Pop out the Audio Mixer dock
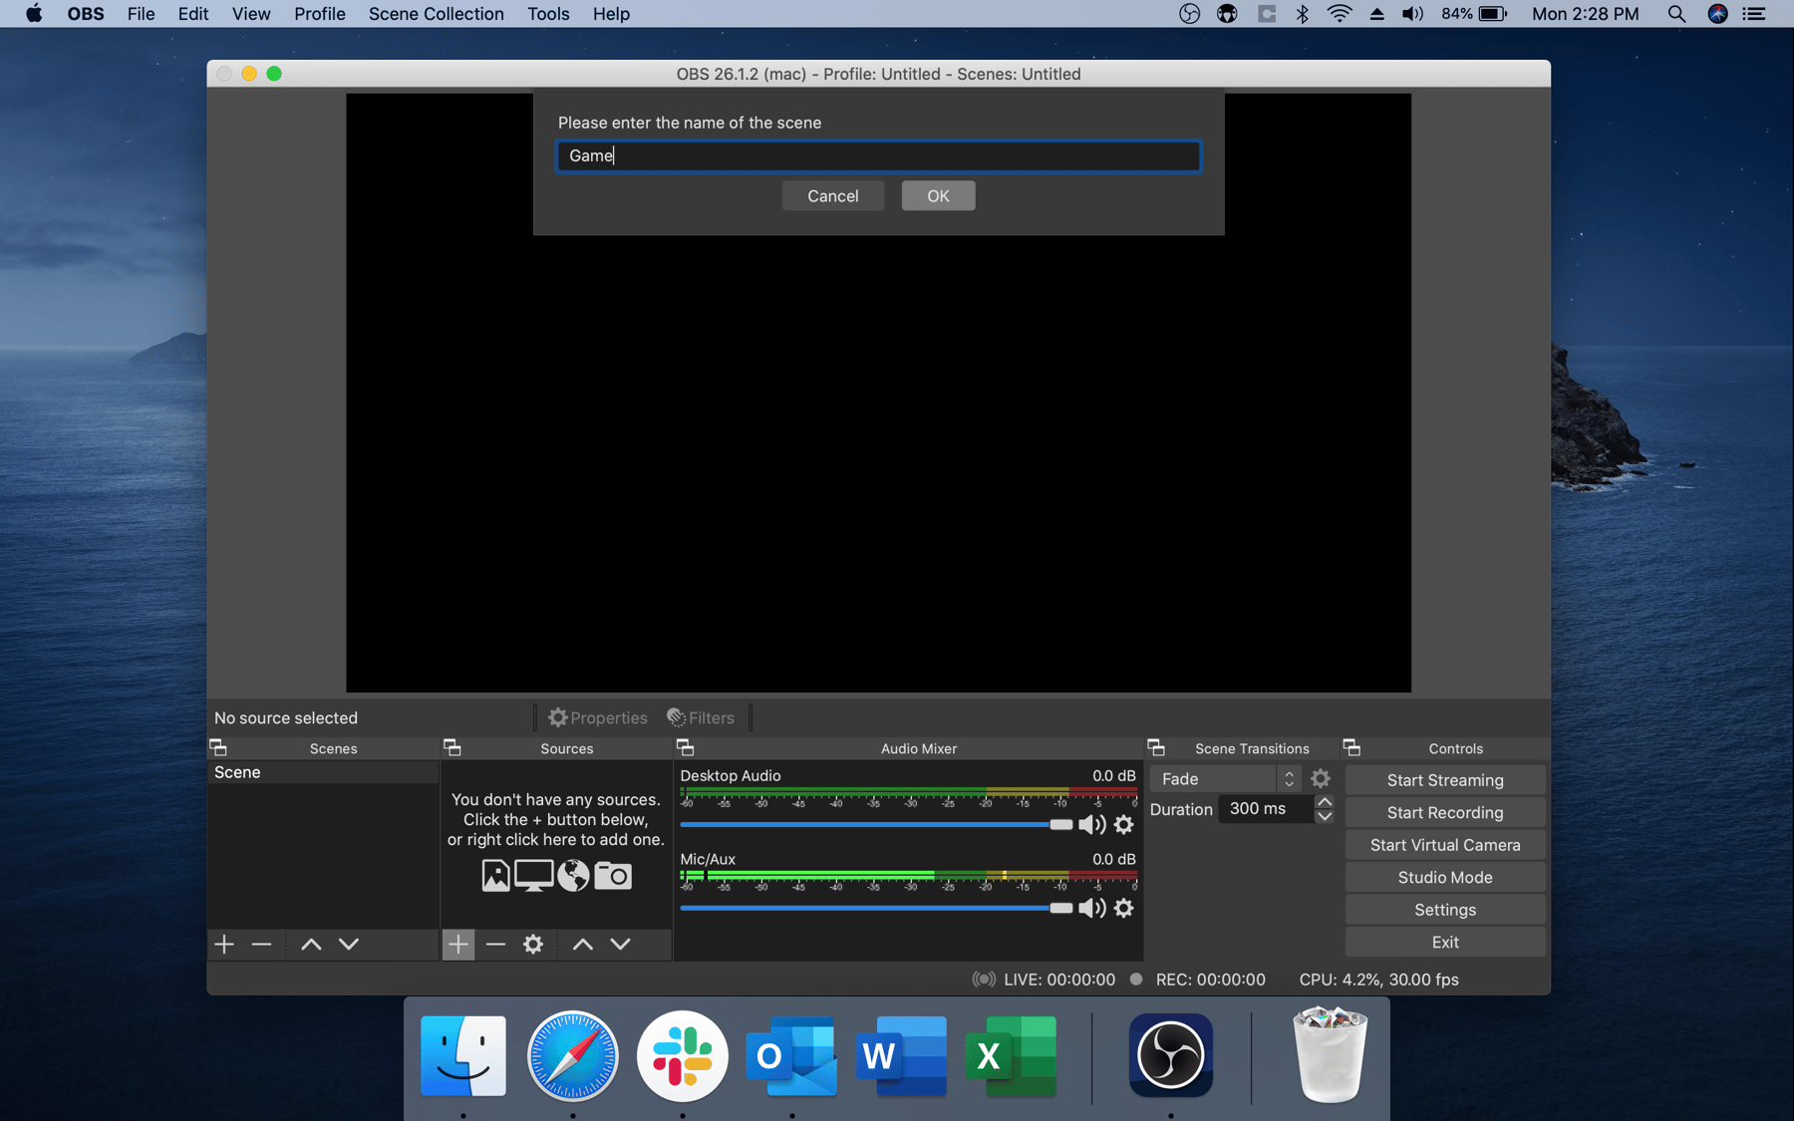The height and width of the screenshot is (1121, 1794). [686, 747]
